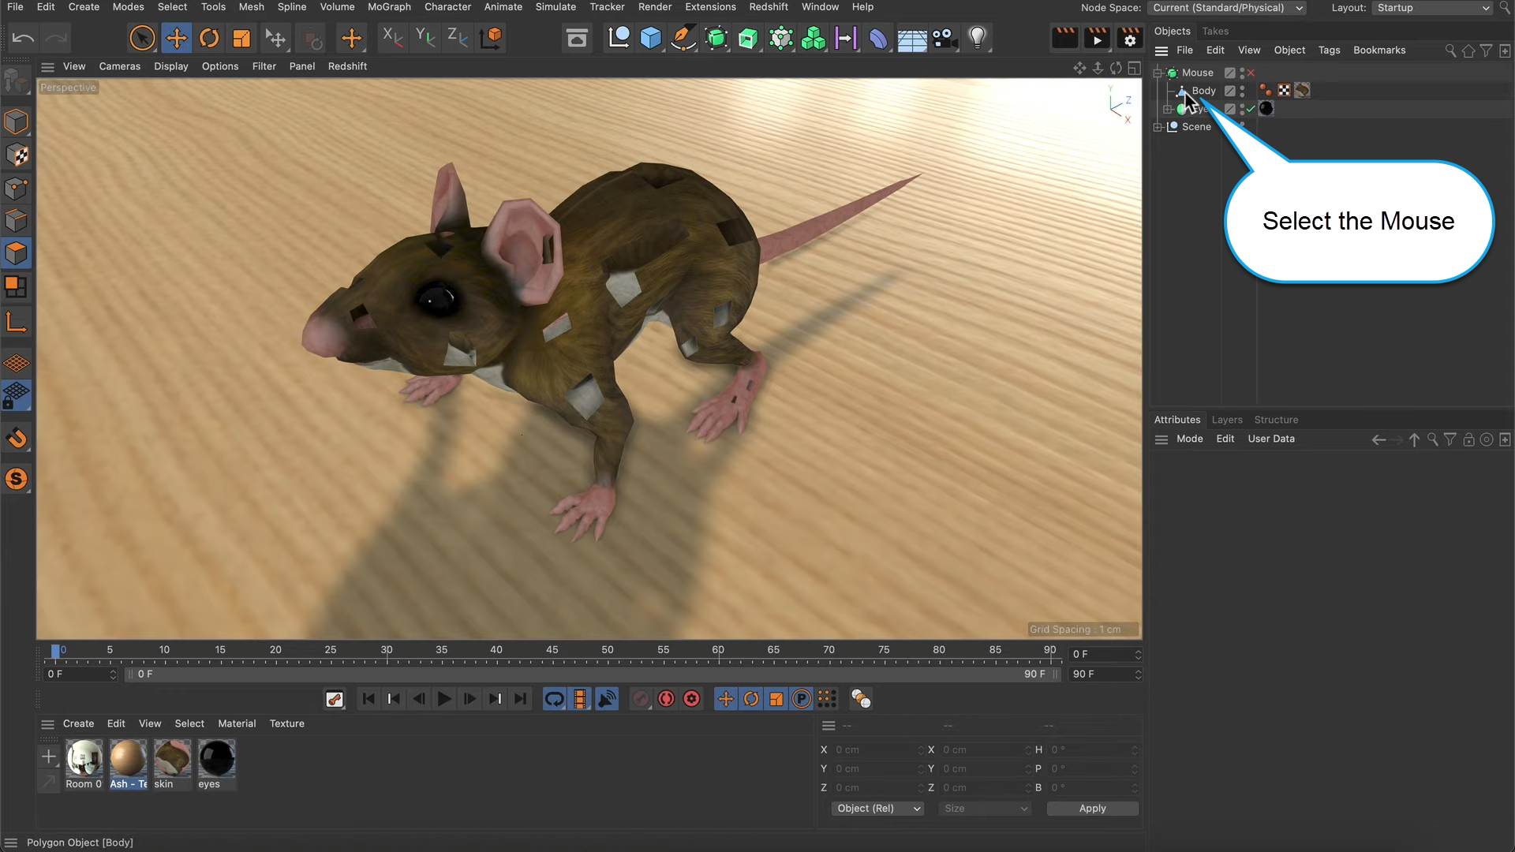Click the Apply button in the Coordinates panel

click(1092, 808)
